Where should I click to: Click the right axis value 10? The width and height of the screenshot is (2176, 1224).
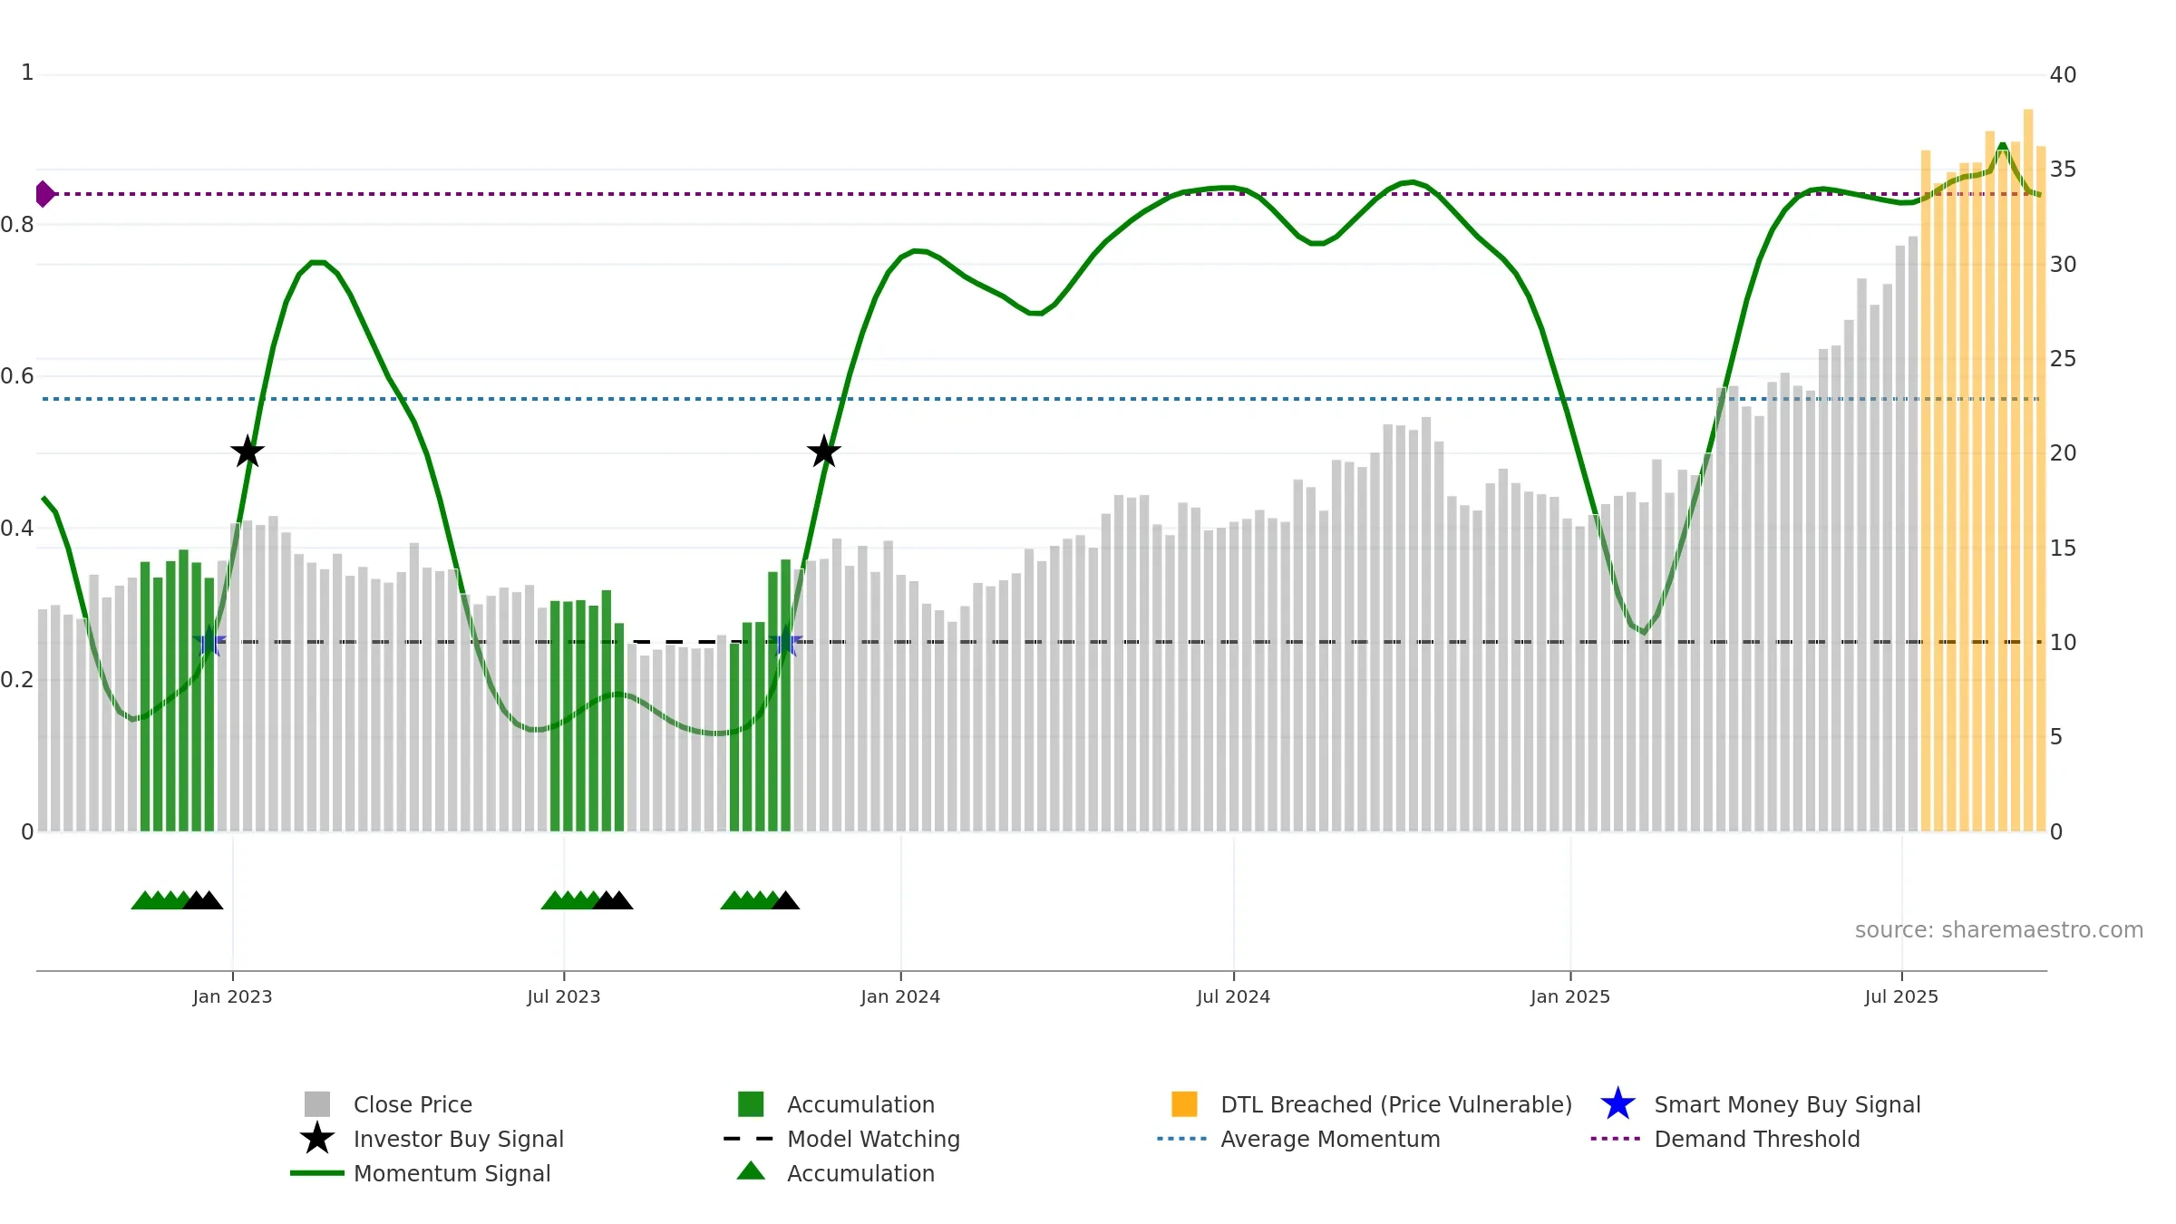(2063, 643)
